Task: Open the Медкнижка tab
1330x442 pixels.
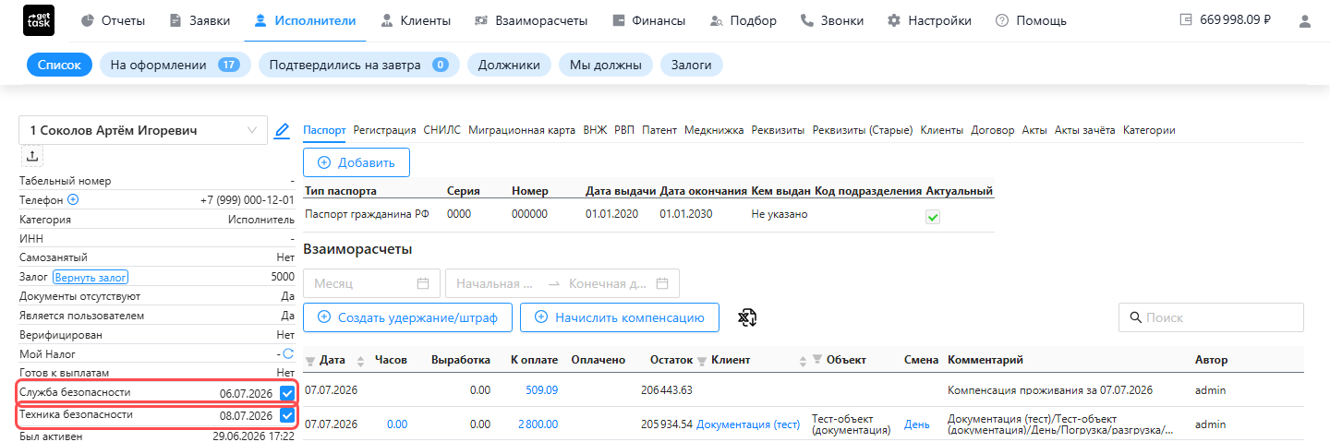Action: pos(714,130)
